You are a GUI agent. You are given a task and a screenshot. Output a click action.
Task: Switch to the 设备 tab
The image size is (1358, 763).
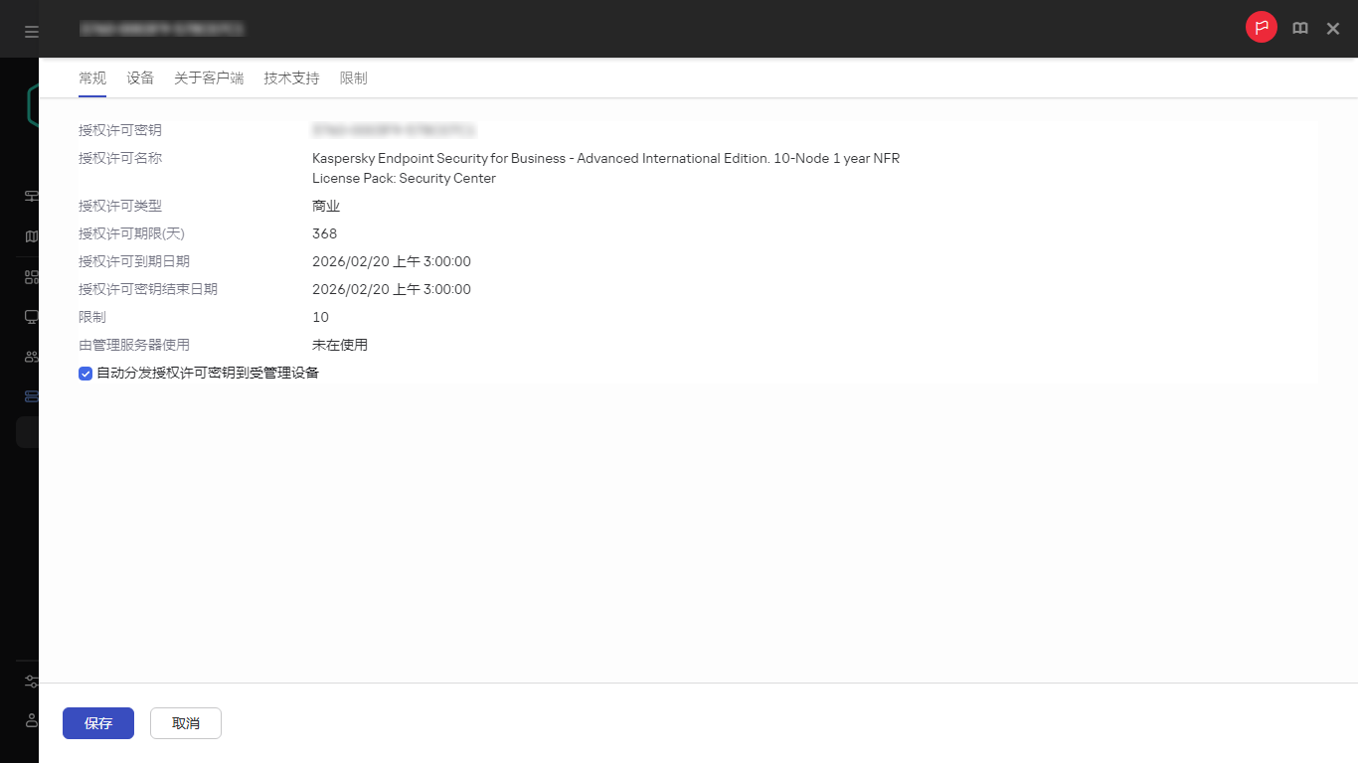pyautogui.click(x=140, y=77)
